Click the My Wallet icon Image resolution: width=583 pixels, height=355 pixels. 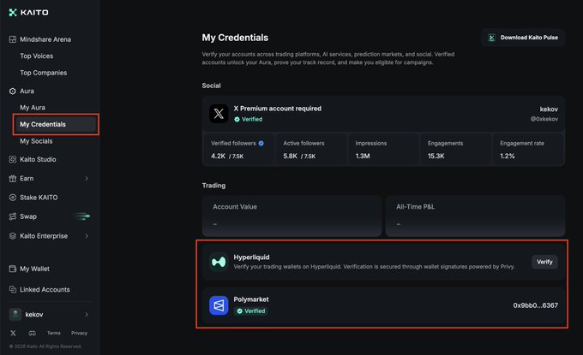click(x=13, y=269)
